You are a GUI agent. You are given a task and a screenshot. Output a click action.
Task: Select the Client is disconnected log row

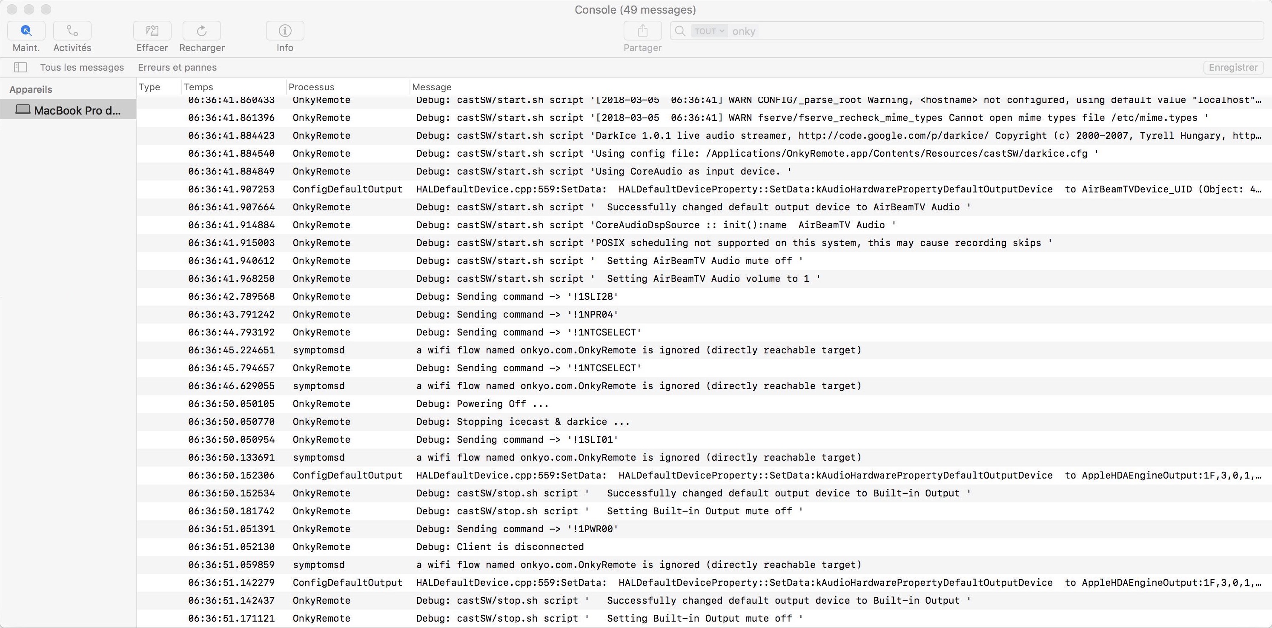click(499, 547)
